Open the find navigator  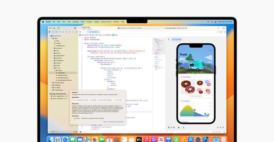(59, 32)
